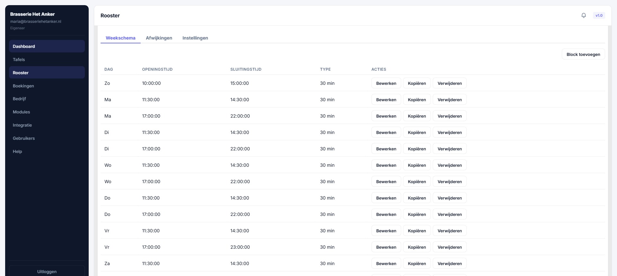This screenshot has width=617, height=276.
Task: Edit the Zo 10:00 block with Bewerken
Action: click(386, 83)
